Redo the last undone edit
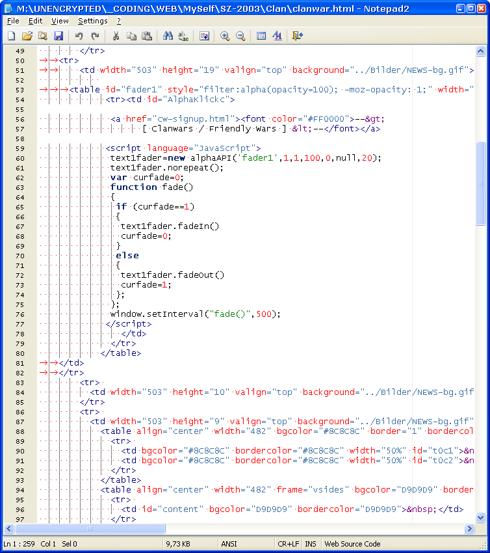 pos(95,36)
